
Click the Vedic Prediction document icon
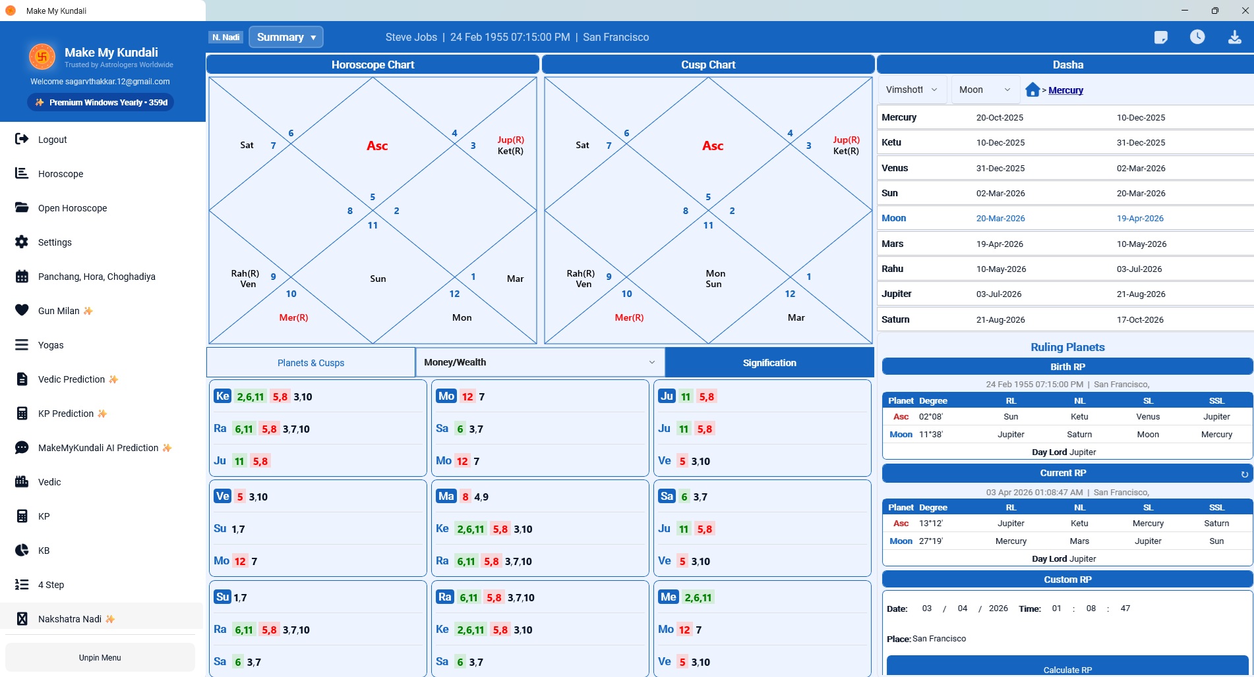click(22, 379)
